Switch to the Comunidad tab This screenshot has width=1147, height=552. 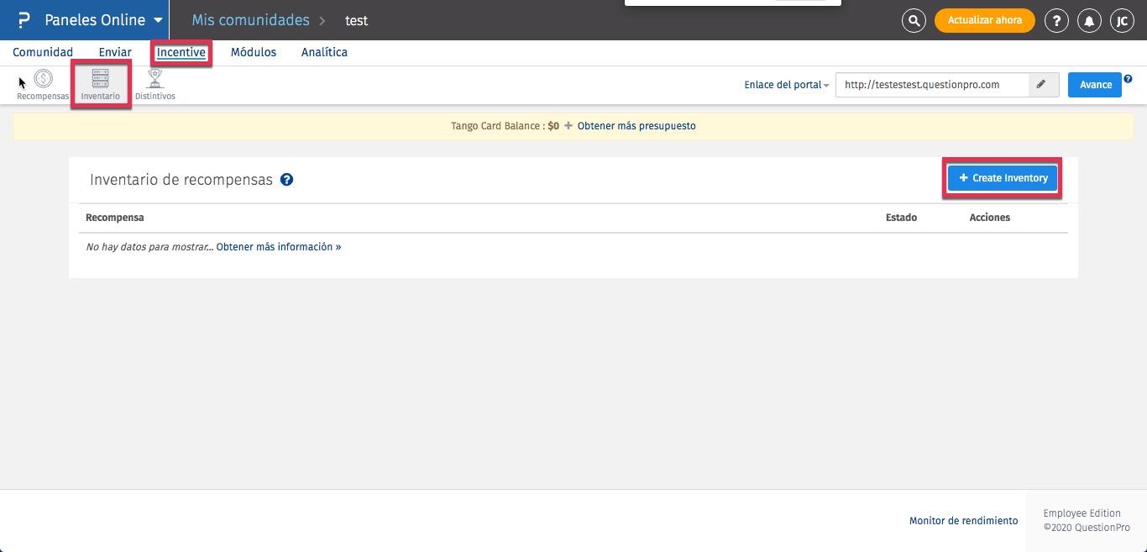coord(43,52)
